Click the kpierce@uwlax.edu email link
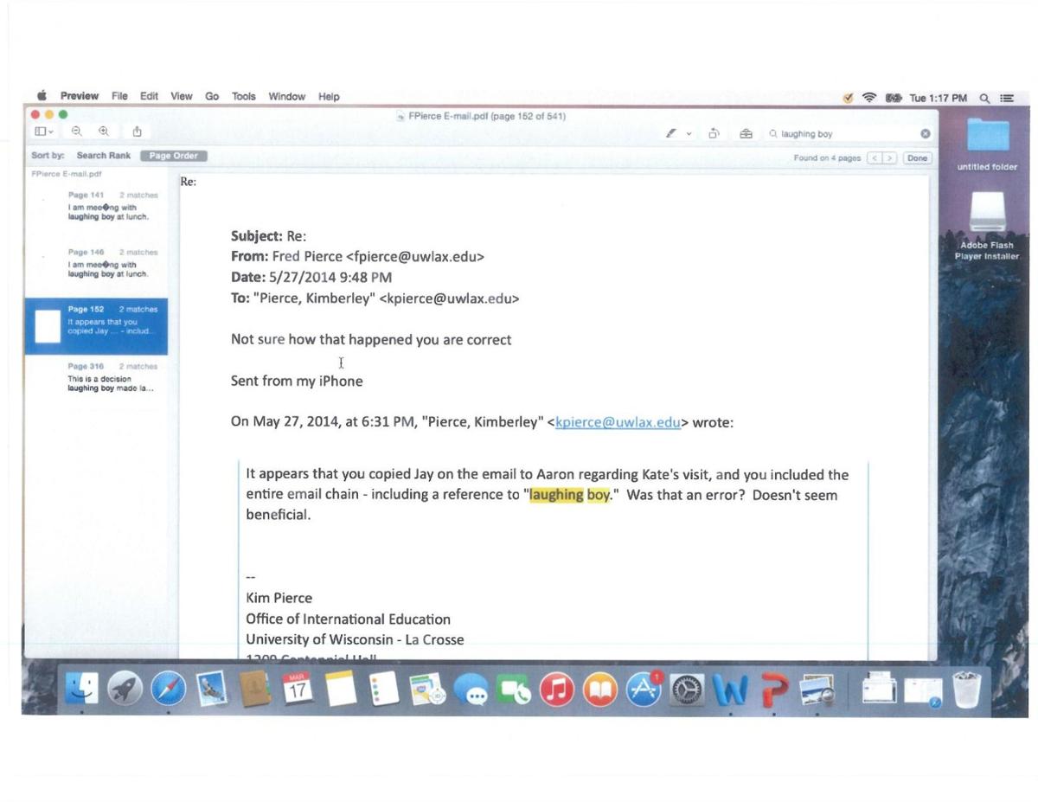The width and height of the screenshot is (1038, 802). click(x=618, y=422)
